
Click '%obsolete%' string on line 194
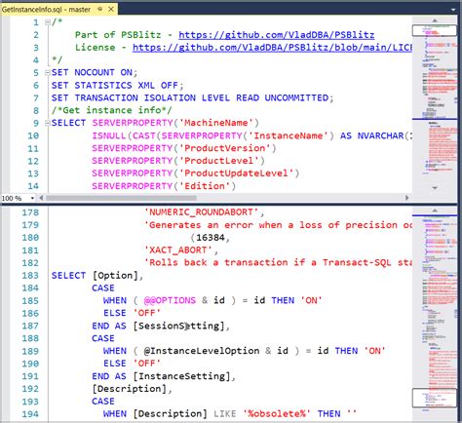tap(276, 414)
